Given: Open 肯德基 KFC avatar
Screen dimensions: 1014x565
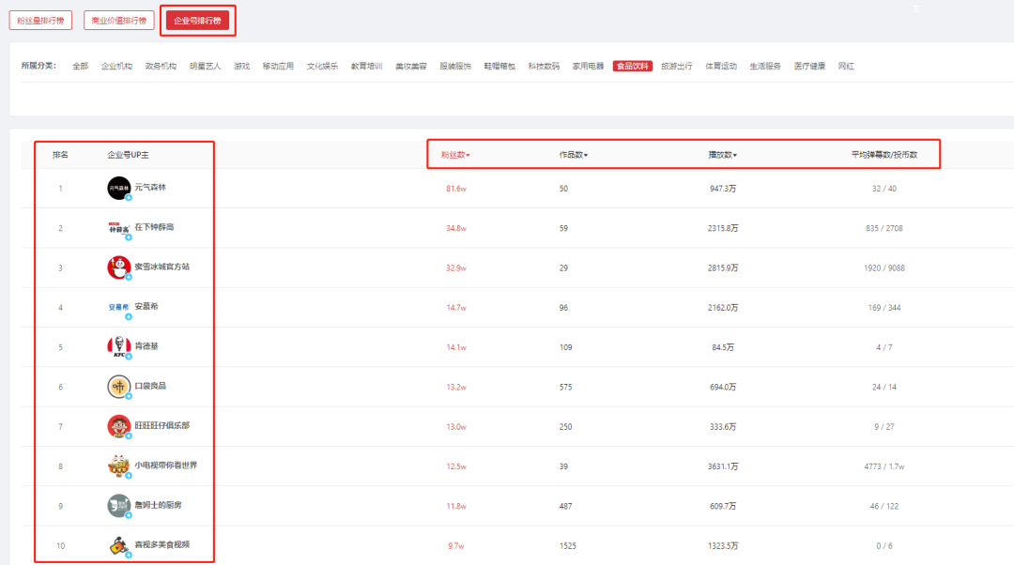Looking at the screenshot, I should click(x=119, y=347).
